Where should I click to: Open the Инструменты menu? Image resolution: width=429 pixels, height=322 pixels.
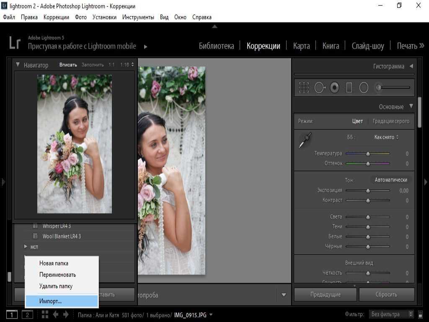pyautogui.click(x=138, y=17)
